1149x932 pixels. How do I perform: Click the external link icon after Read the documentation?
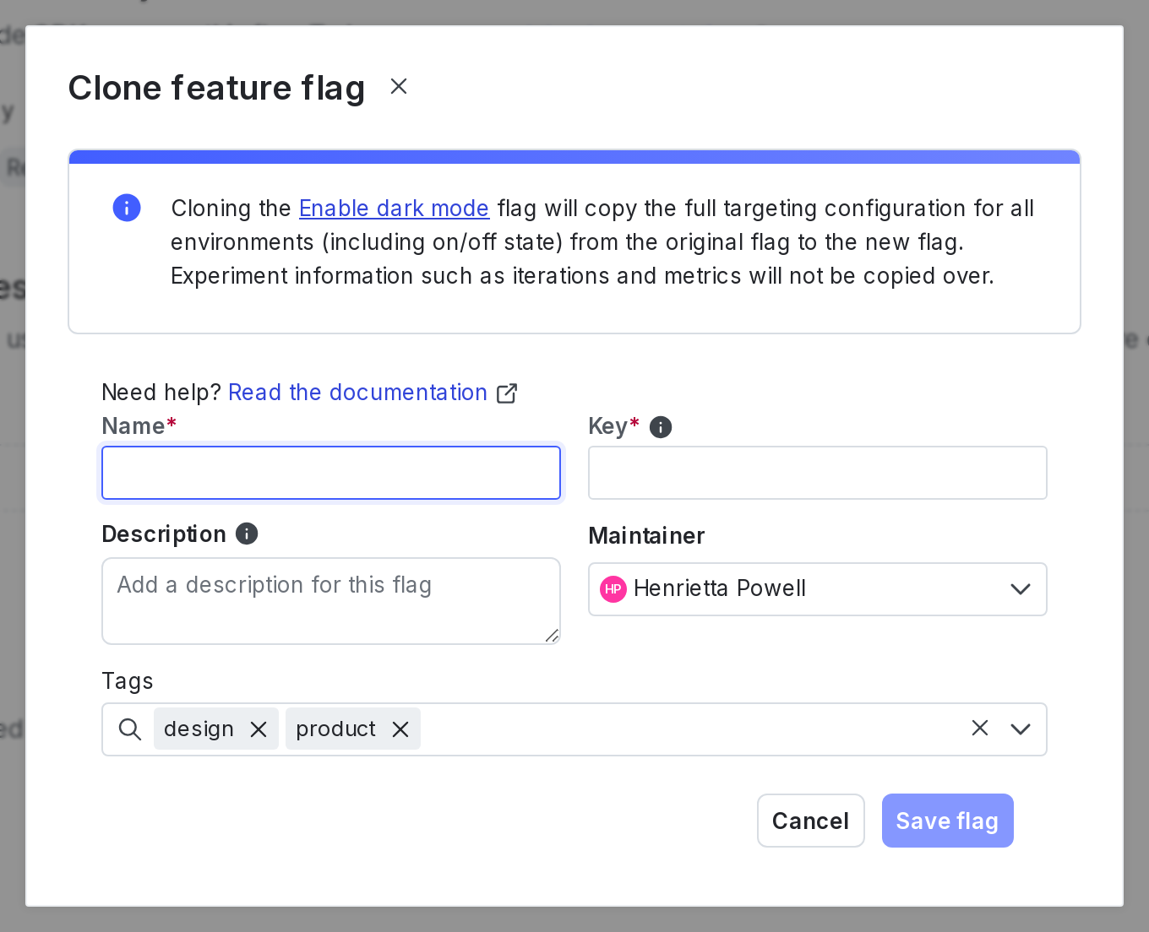(507, 393)
